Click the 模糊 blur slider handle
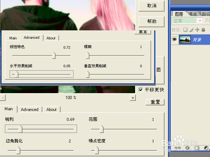 87,55
